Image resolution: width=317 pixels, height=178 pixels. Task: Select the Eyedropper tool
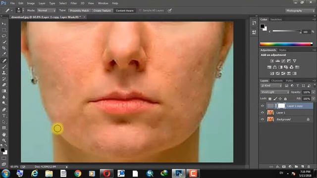[4, 54]
